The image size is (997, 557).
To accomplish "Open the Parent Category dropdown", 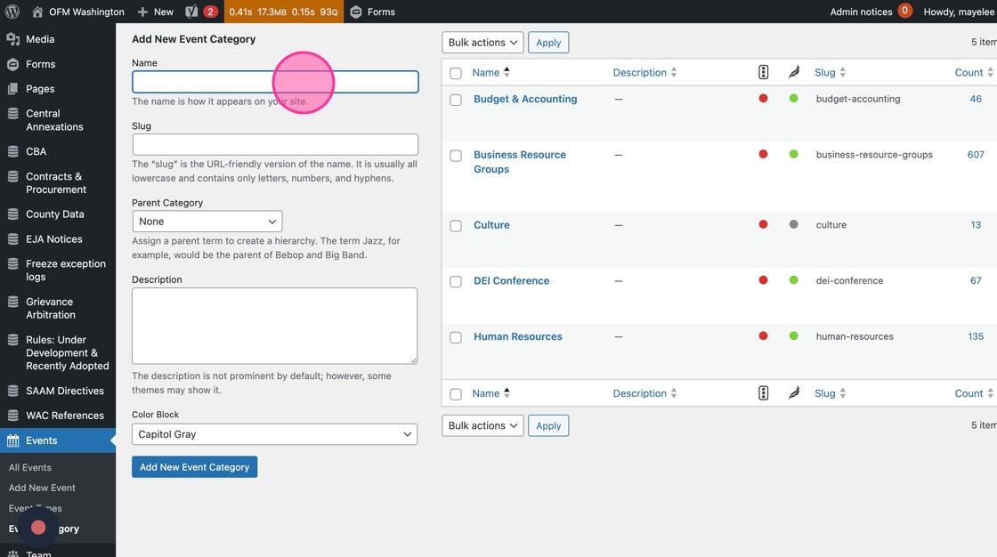I will pos(207,222).
